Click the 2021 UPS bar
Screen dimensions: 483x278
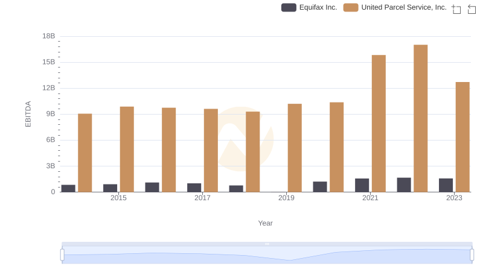pyautogui.click(x=379, y=123)
